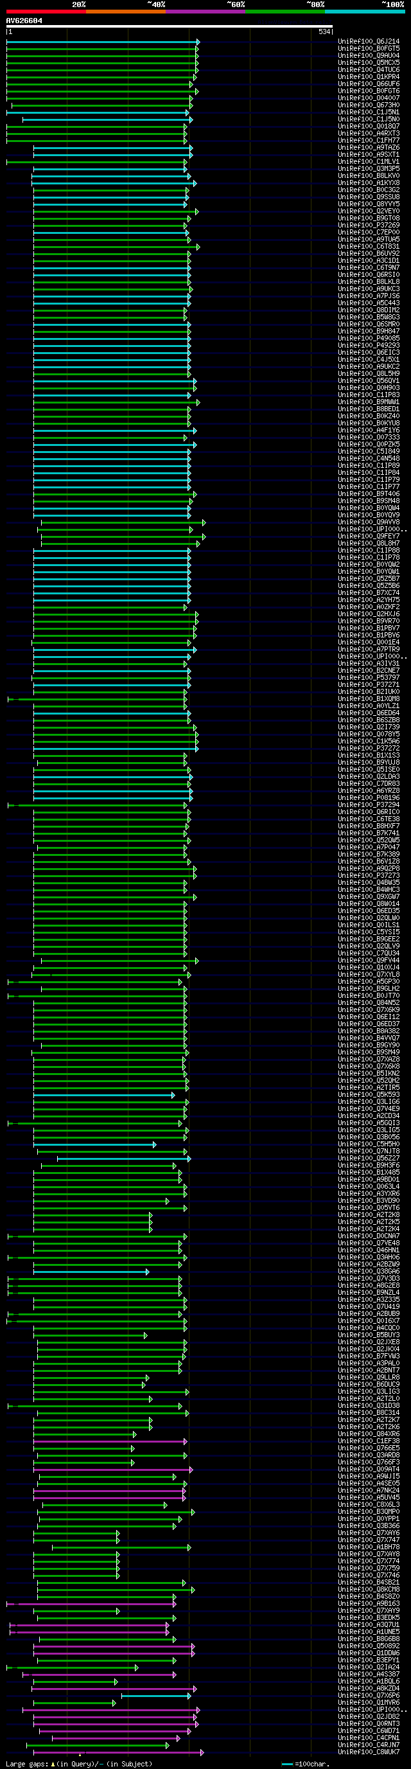Image resolution: width=411 pixels, height=1769 pixels.
Task: Click the query end position 534
Action: point(324,31)
